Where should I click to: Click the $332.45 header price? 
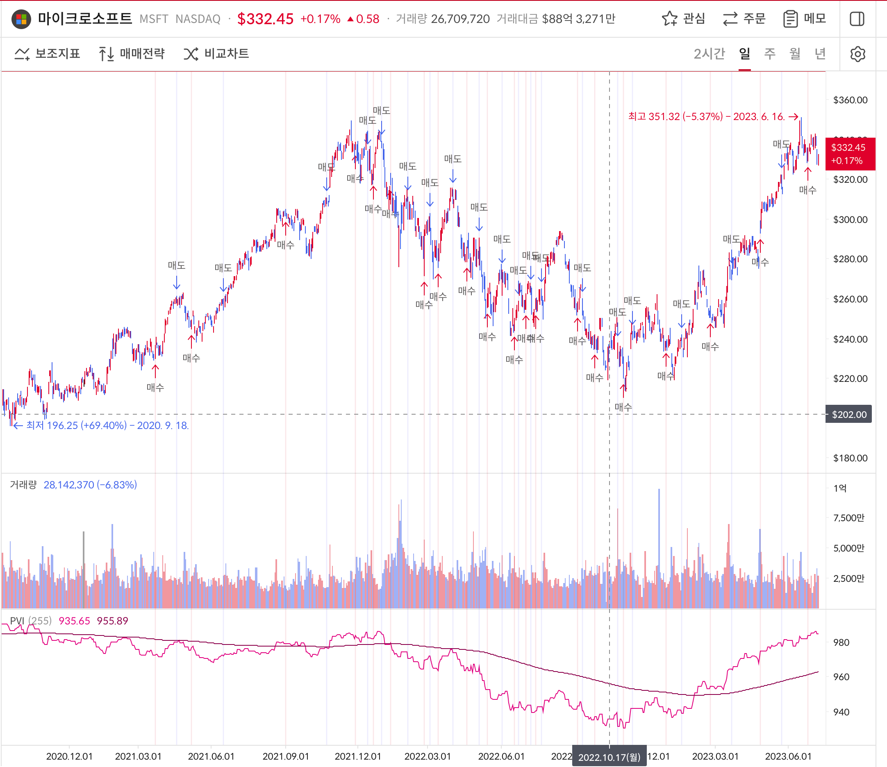coord(266,19)
